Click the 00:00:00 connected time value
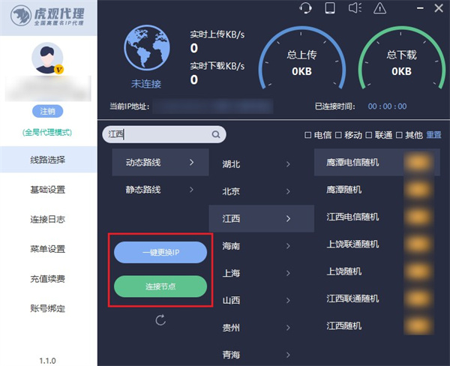The image size is (450, 366). tap(387, 106)
